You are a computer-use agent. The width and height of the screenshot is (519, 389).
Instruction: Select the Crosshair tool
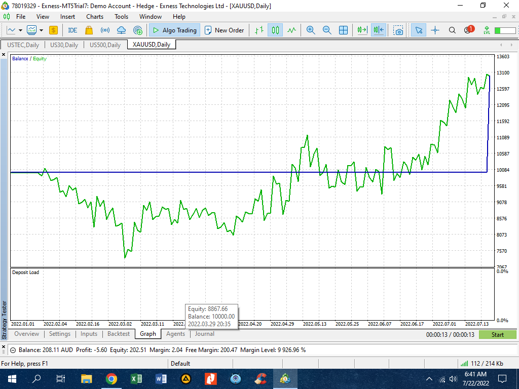point(434,30)
